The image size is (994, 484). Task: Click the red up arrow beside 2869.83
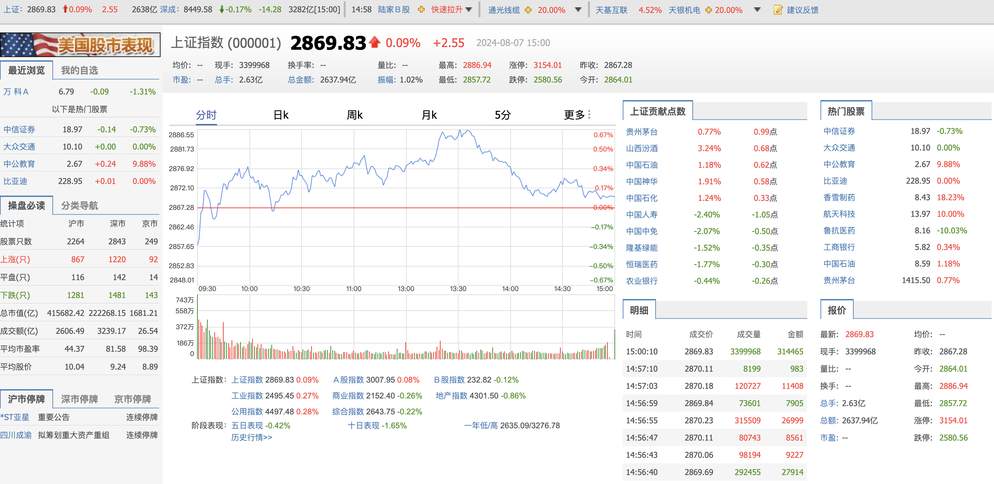pos(374,42)
